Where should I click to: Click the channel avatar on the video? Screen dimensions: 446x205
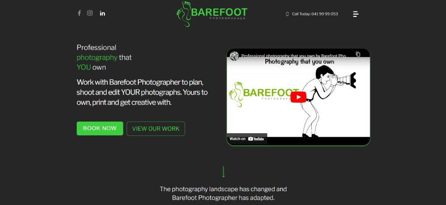coord(234,56)
